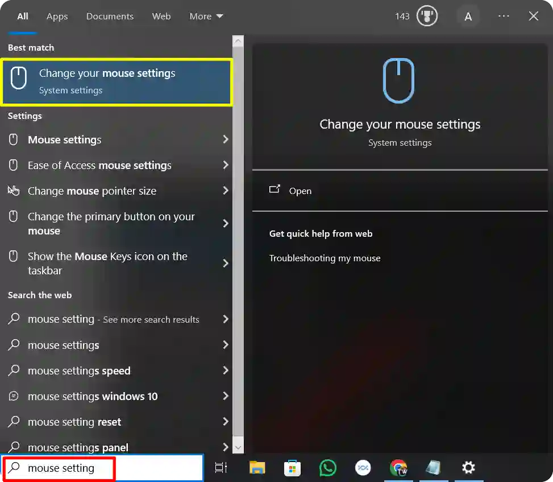Switch to the Documents search tab
The image size is (553, 482).
pyautogui.click(x=110, y=16)
